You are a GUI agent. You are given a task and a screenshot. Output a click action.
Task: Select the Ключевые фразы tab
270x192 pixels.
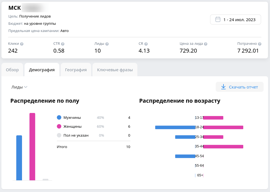tap(115, 70)
